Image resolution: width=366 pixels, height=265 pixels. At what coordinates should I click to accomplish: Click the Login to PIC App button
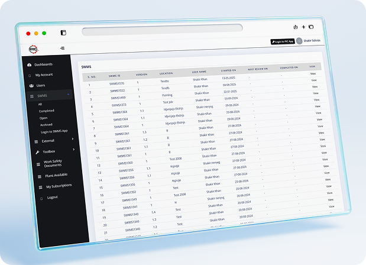click(x=282, y=42)
